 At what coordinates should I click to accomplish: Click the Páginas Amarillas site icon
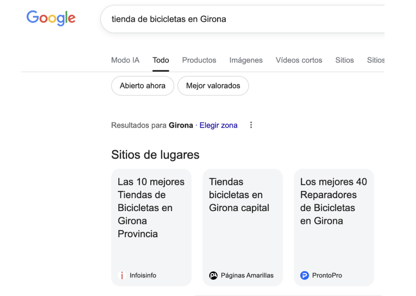[213, 275]
